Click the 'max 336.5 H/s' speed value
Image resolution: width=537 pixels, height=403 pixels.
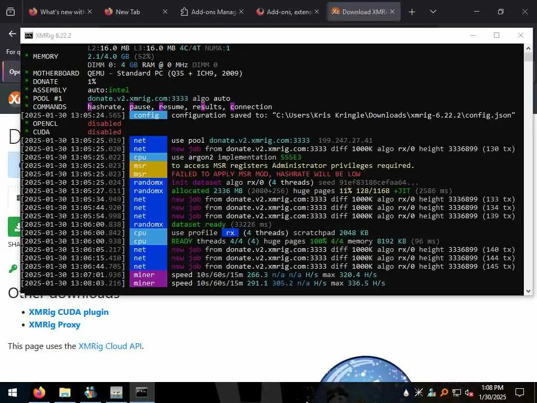click(358, 283)
